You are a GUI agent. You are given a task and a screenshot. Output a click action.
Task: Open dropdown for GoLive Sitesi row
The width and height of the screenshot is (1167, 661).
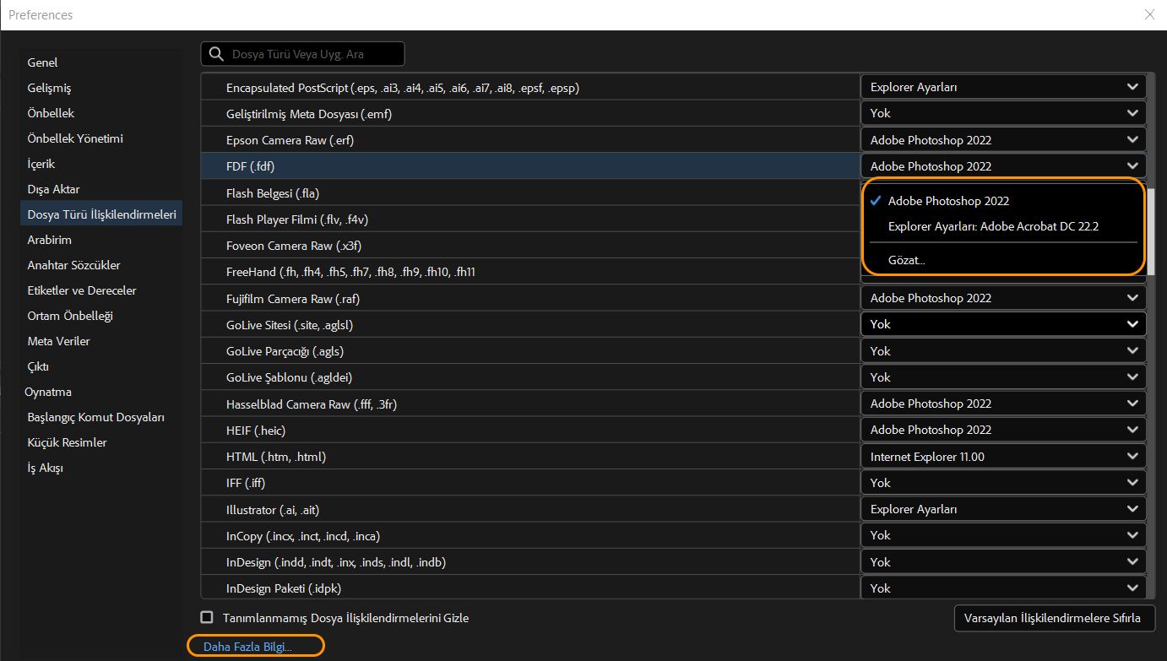coord(1004,324)
